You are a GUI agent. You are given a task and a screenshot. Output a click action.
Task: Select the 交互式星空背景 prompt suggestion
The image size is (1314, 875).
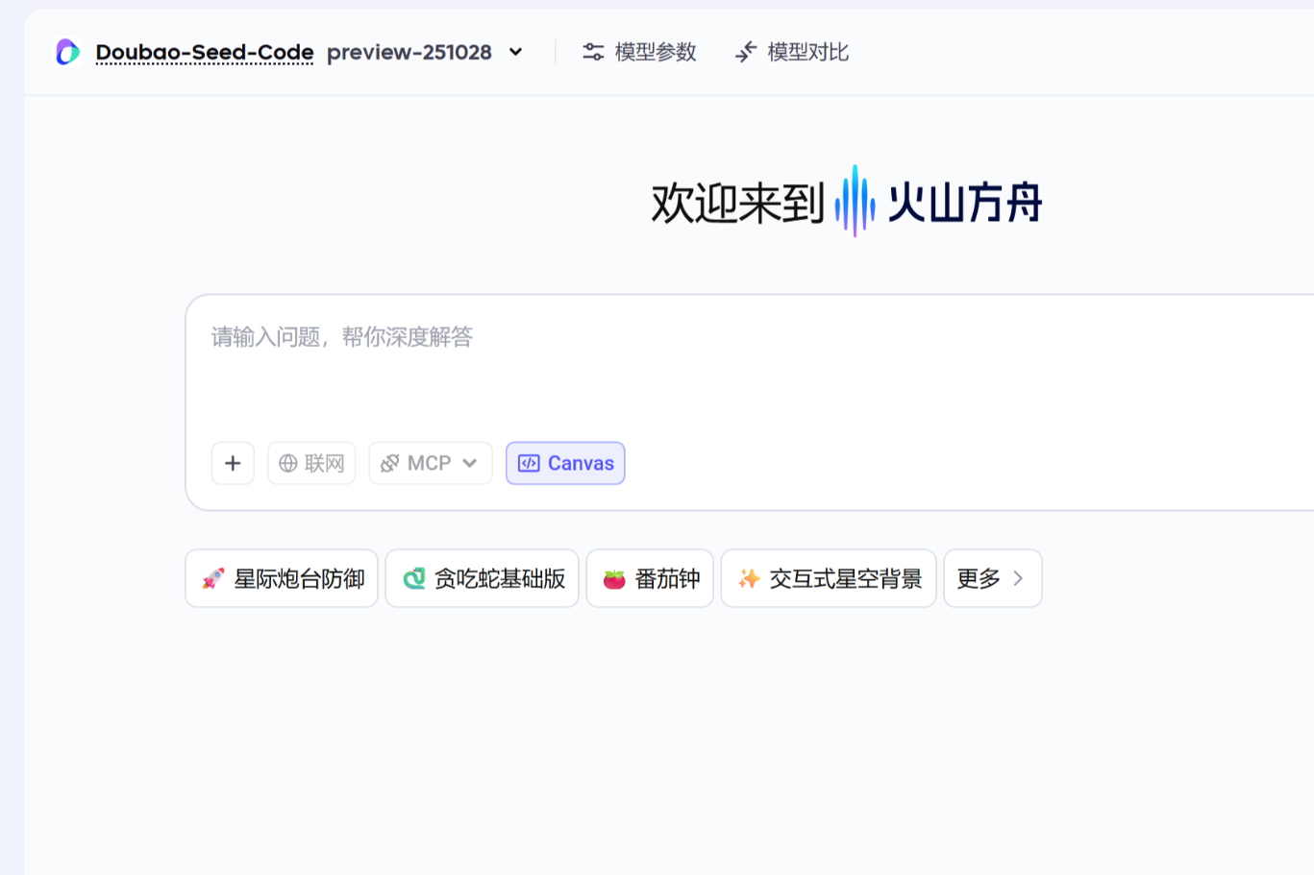(829, 578)
